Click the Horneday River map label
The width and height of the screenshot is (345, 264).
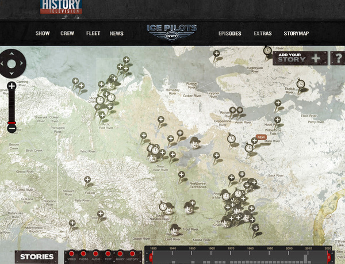pos(172,92)
